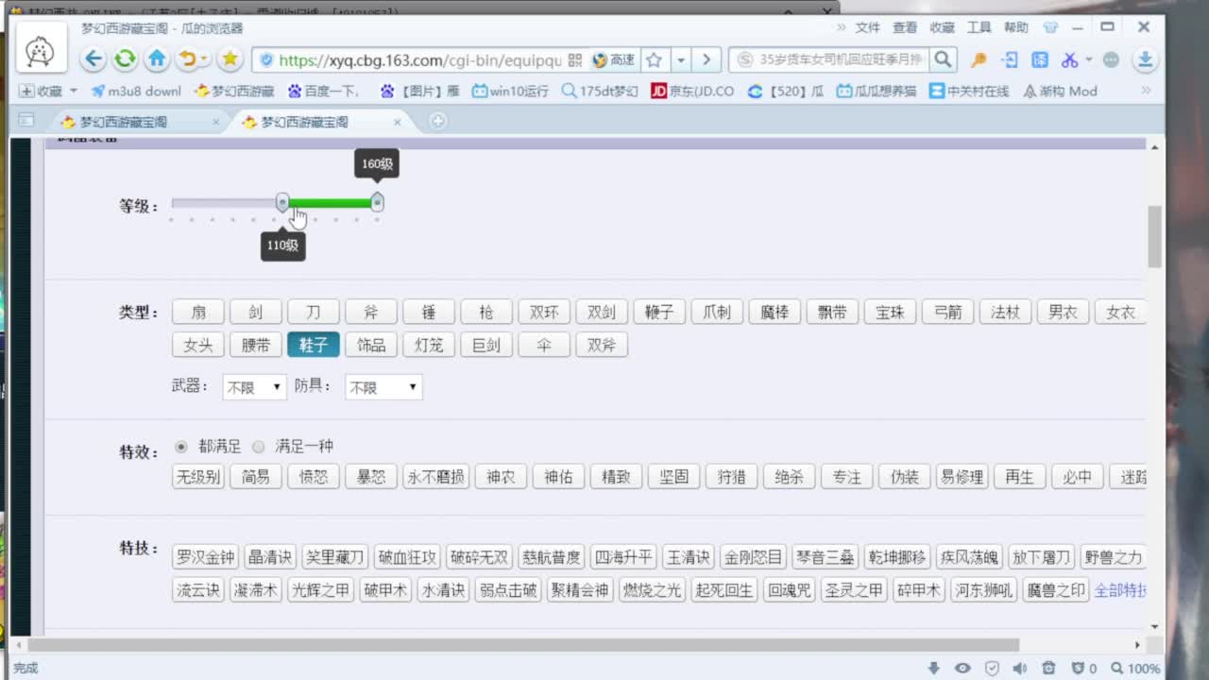Open the 京东 bookmark
The height and width of the screenshot is (680, 1209).
(692, 92)
